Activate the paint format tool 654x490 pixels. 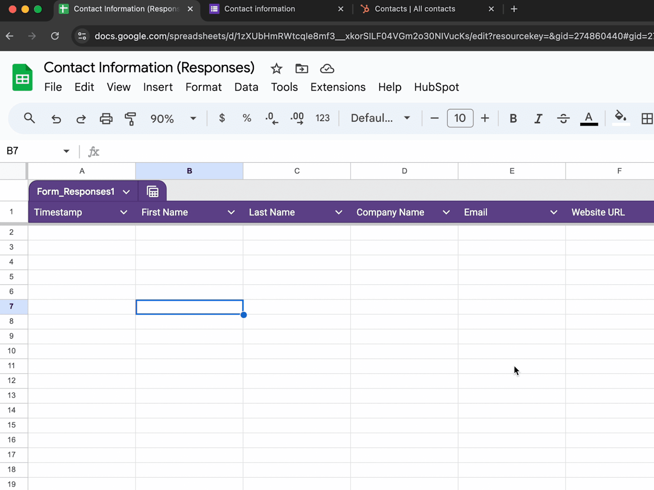[x=130, y=118]
